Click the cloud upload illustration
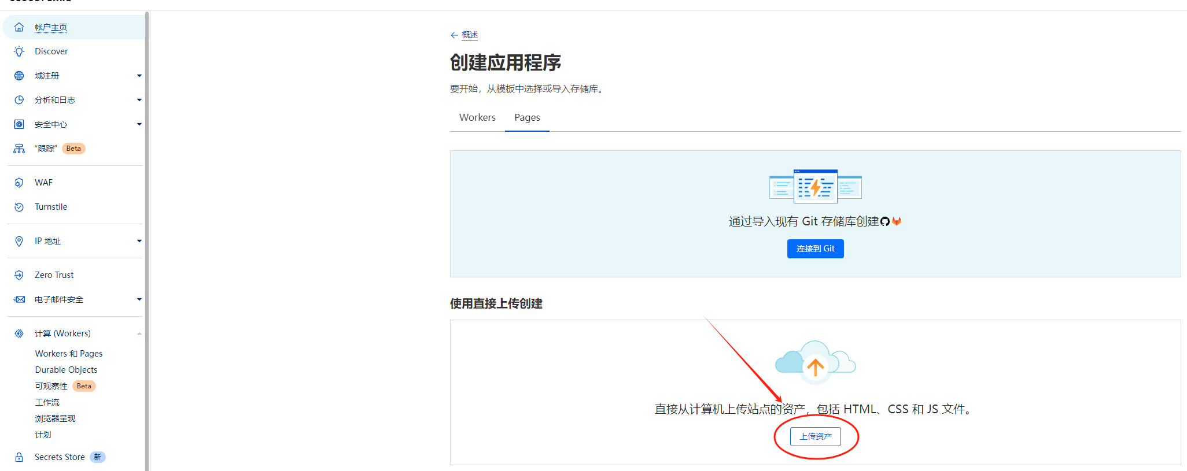Screen dimensions: 1187x471 tap(815, 362)
